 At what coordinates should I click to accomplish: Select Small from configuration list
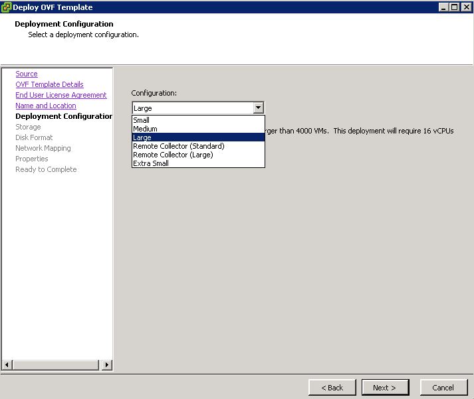(142, 120)
